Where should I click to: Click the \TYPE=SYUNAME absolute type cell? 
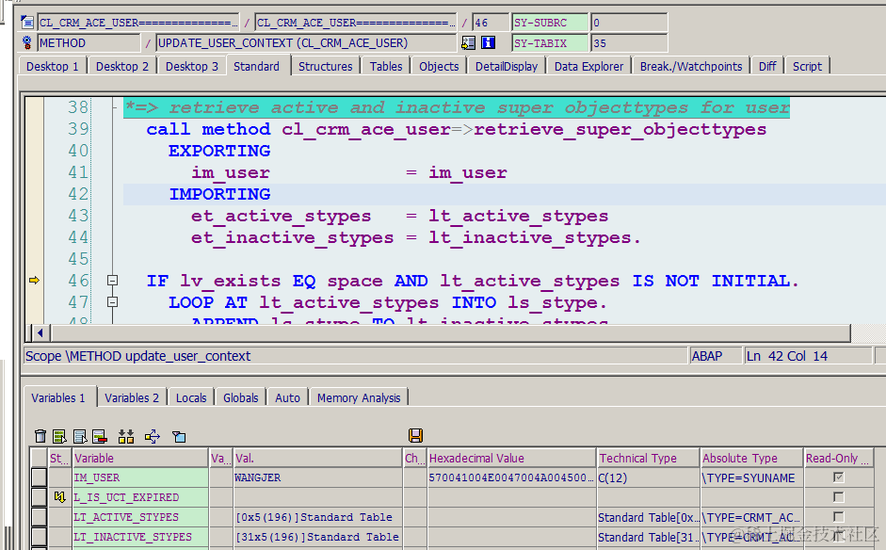[x=751, y=477]
